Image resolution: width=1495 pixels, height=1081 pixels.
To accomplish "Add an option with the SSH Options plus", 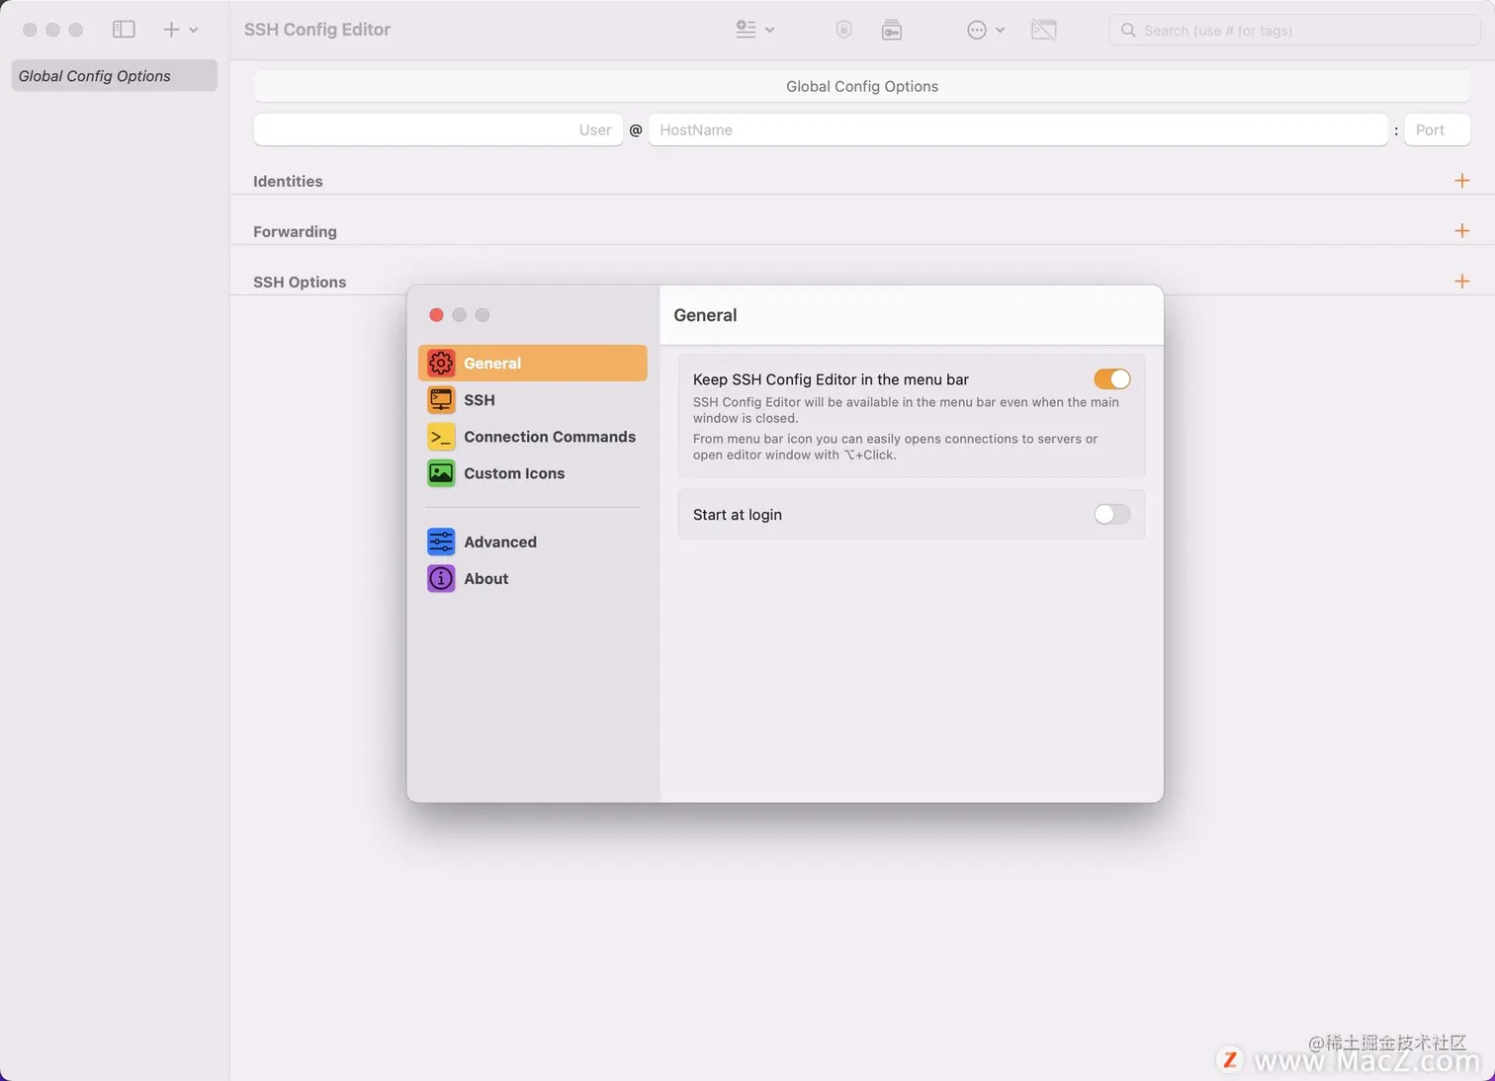I will tap(1462, 282).
